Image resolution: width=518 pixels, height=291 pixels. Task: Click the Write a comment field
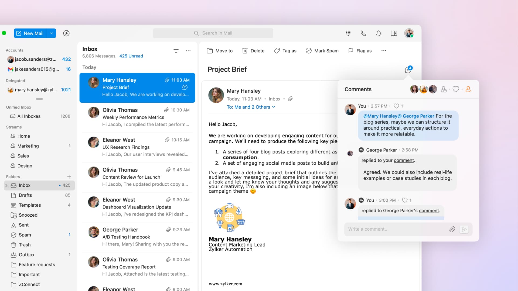(x=394, y=229)
